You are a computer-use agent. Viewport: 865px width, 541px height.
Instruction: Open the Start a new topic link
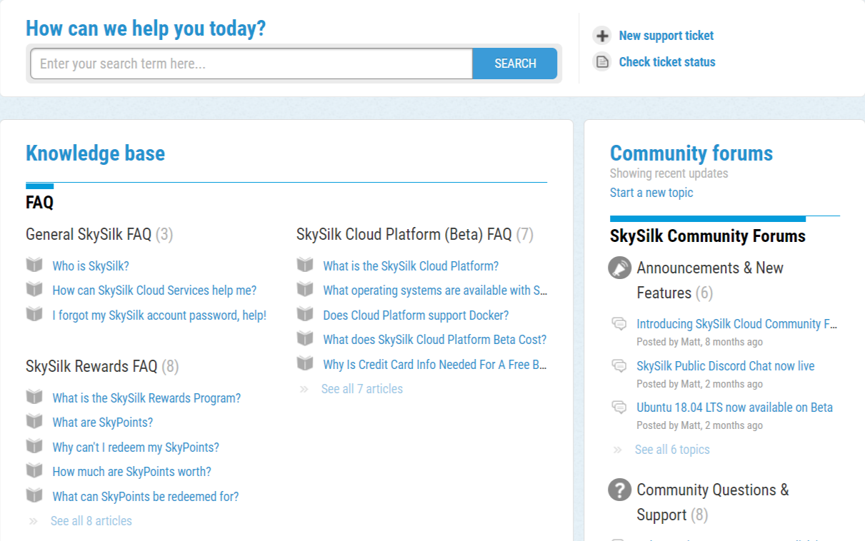[651, 192]
